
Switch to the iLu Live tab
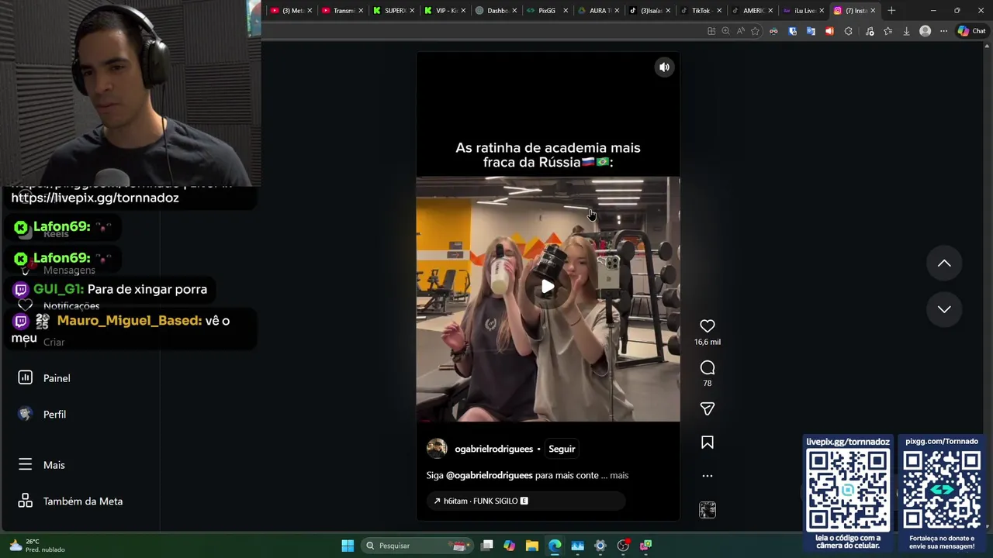coord(804,10)
